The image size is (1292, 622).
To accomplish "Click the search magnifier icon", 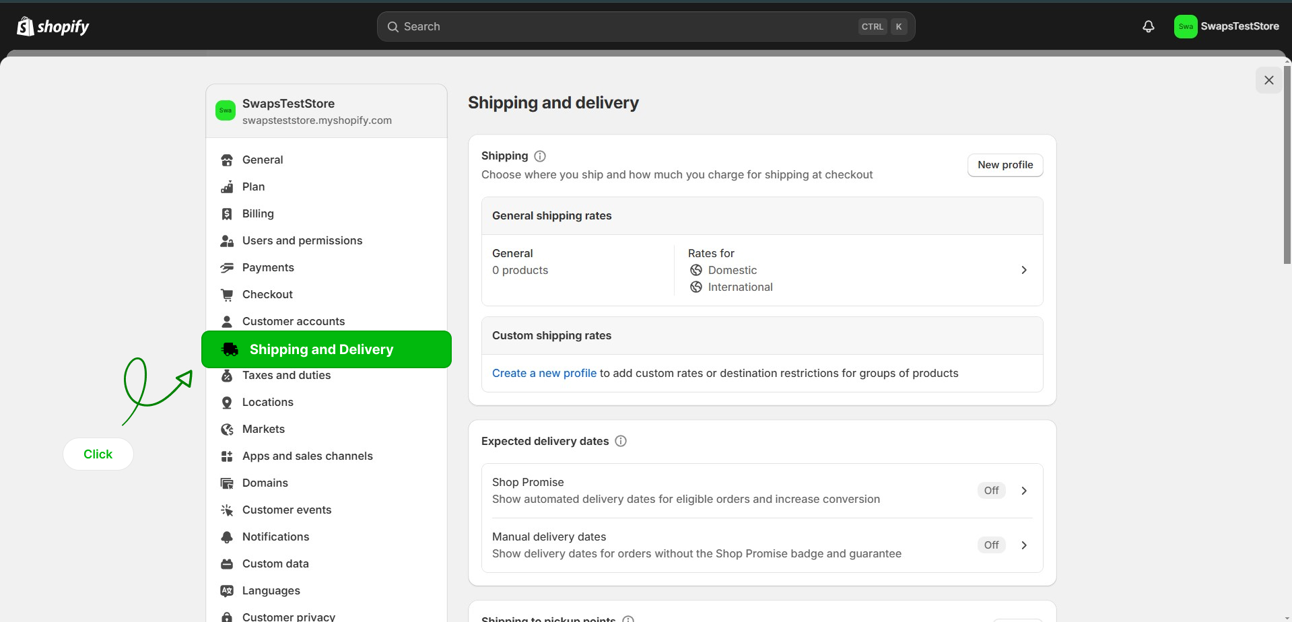I will click(393, 27).
